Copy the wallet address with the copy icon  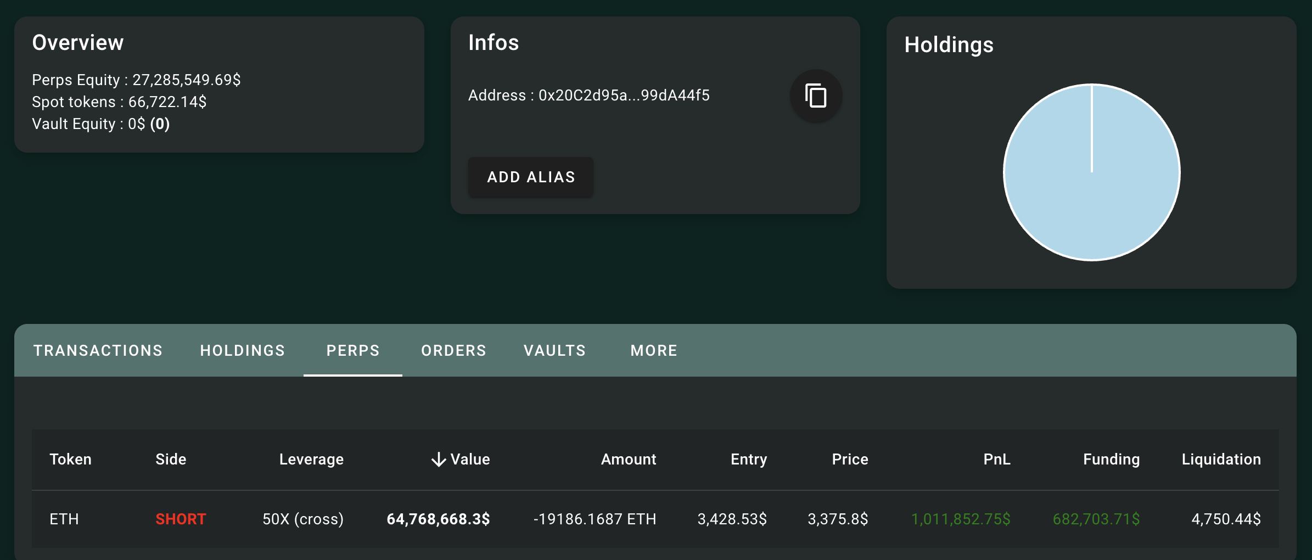pyautogui.click(x=816, y=96)
